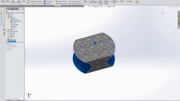Screen dimensions: 180x101
Task: Expand the manager panel tabs chevron
Action: click(x=23, y=9)
